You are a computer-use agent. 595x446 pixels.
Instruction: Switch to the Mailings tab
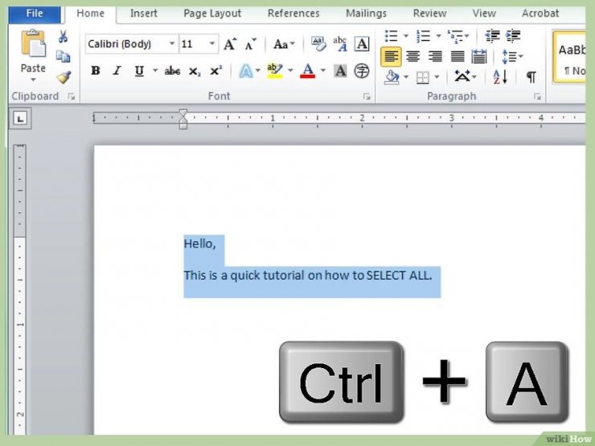pyautogui.click(x=366, y=14)
